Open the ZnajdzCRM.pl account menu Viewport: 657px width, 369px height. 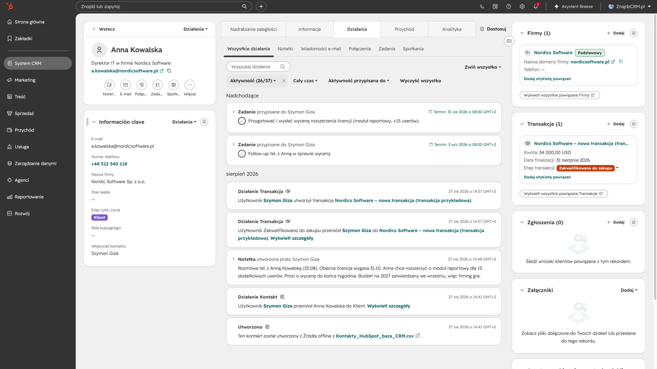tap(630, 7)
